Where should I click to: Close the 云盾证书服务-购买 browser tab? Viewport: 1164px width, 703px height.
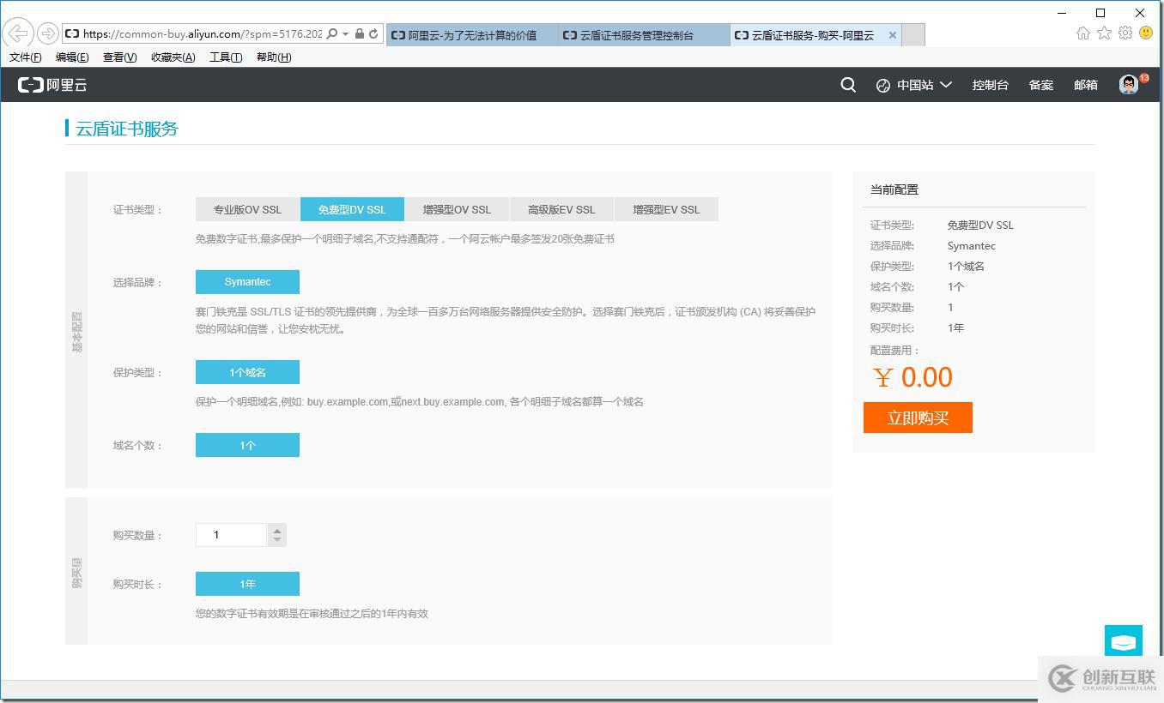pos(893,35)
